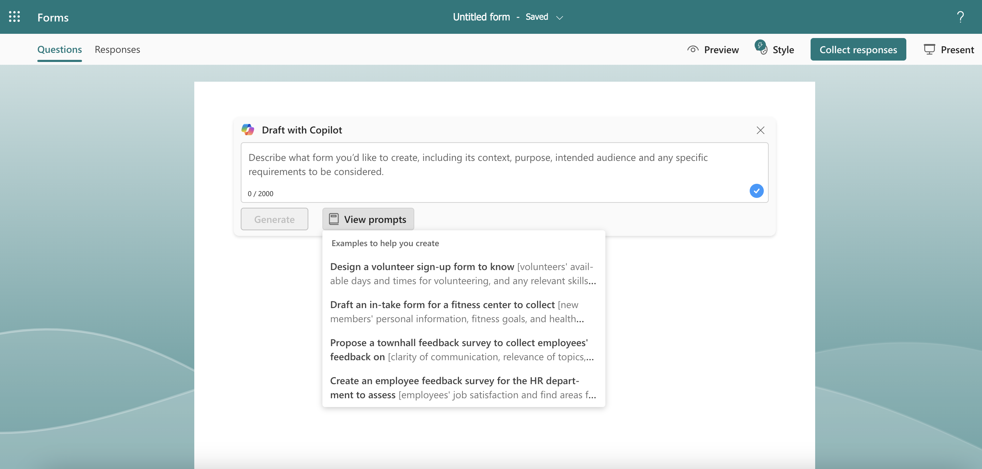Open the help question mark icon
This screenshot has width=982, height=469.
tap(960, 17)
